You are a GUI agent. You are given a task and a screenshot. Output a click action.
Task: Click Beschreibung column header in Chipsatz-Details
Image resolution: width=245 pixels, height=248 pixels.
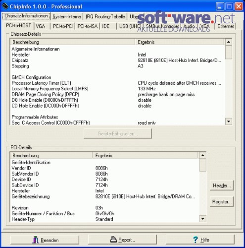[x=72, y=42]
